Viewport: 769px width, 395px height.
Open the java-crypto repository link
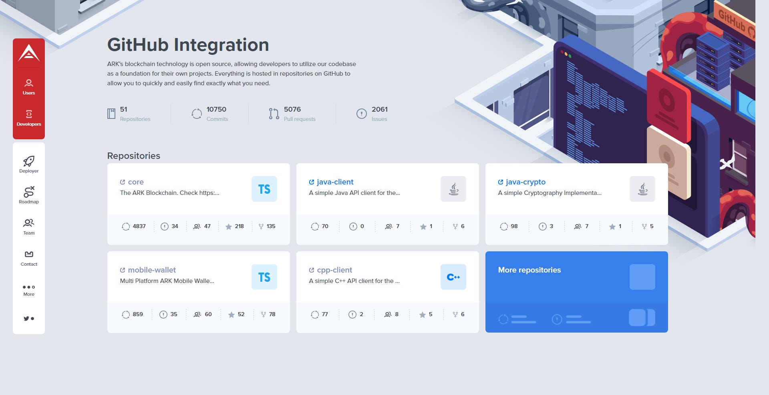tap(525, 182)
